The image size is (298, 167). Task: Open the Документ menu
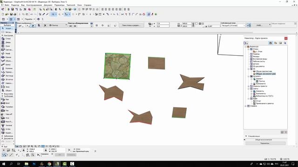[48, 5]
